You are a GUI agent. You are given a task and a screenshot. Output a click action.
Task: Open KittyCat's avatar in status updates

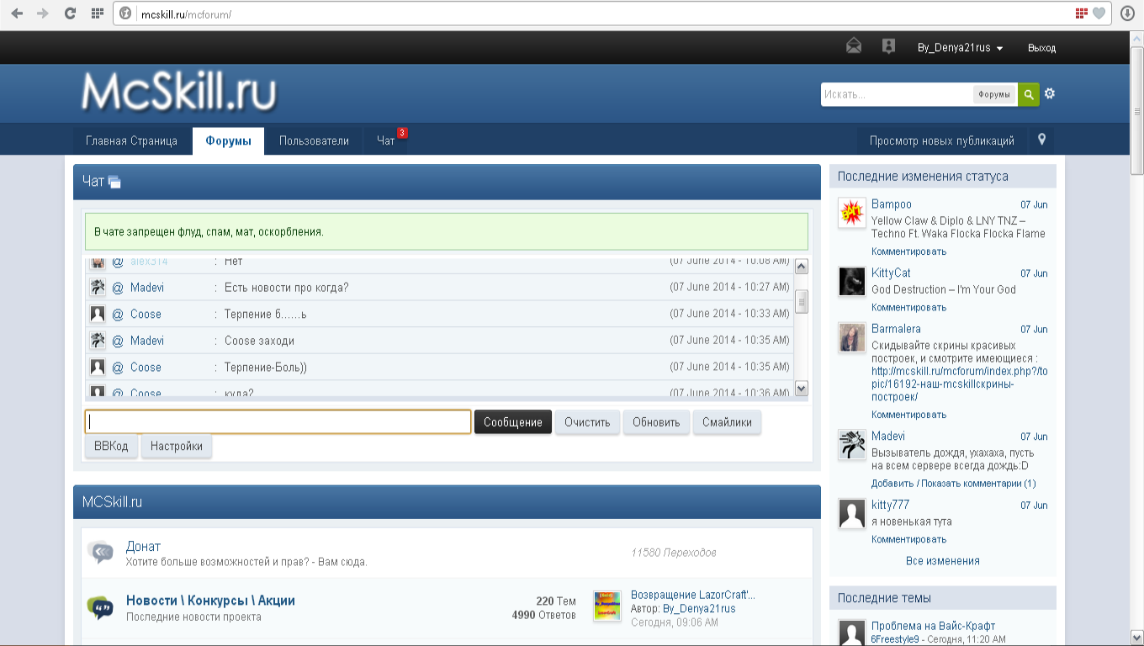(x=852, y=282)
